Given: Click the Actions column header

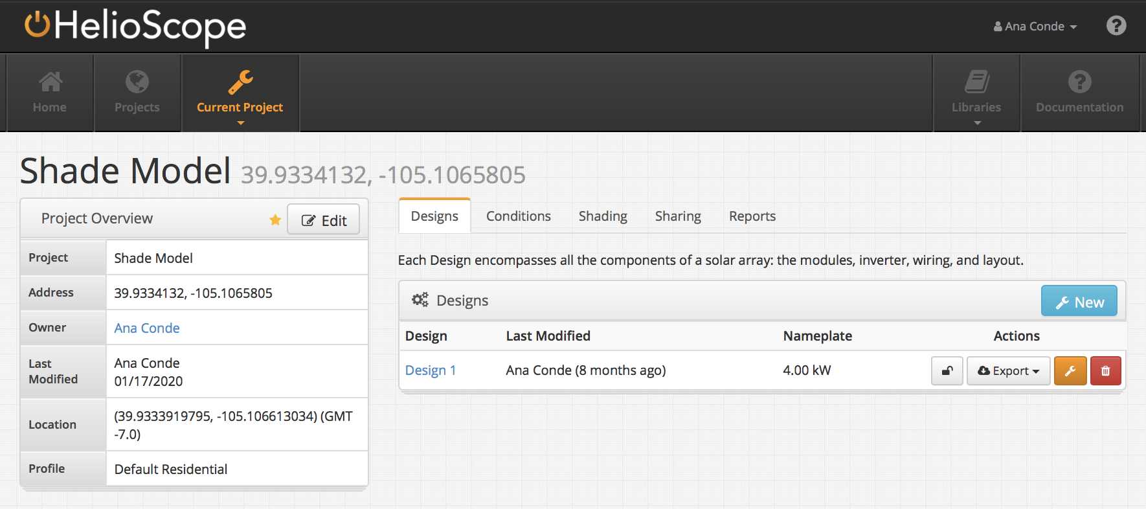Looking at the screenshot, I should pyautogui.click(x=1017, y=336).
